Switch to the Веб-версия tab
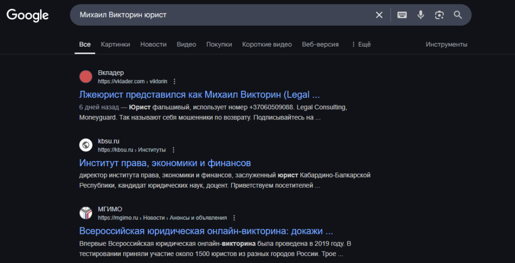515x263 pixels. [x=320, y=44]
